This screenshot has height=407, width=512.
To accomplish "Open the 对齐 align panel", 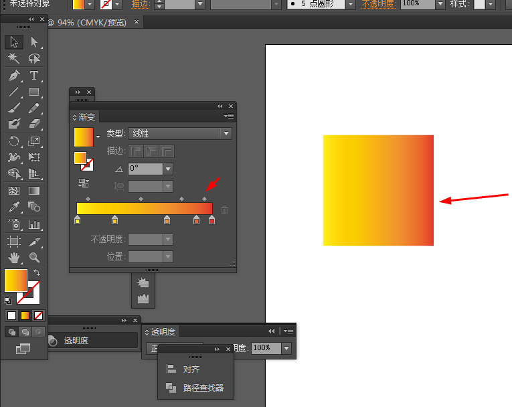I will pyautogui.click(x=191, y=370).
